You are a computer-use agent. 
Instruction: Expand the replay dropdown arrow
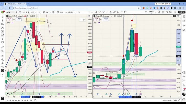point(75,12)
